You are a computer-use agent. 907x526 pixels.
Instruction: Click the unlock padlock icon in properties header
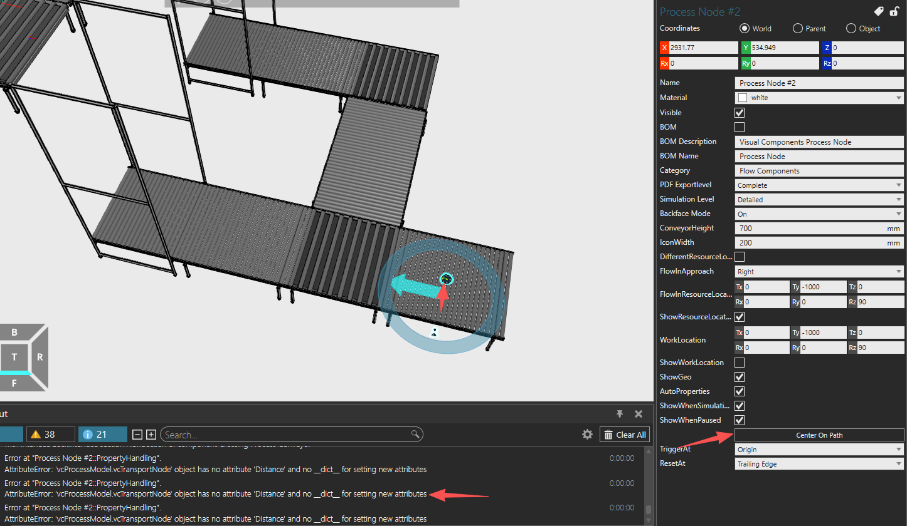click(x=894, y=11)
